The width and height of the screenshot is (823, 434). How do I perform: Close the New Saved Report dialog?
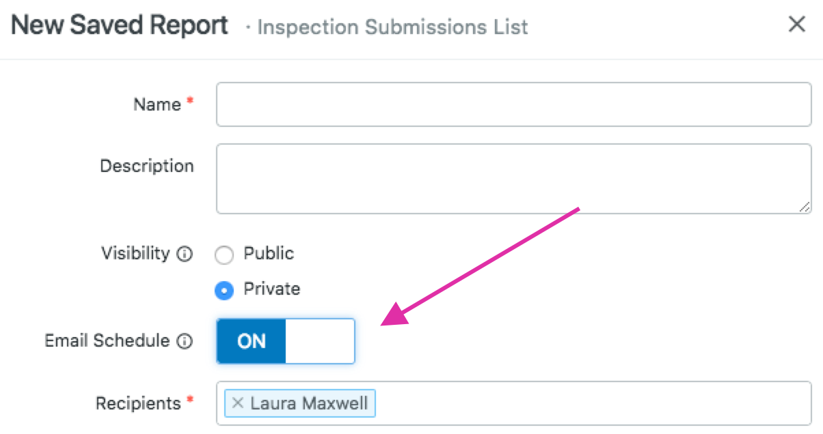point(796,25)
